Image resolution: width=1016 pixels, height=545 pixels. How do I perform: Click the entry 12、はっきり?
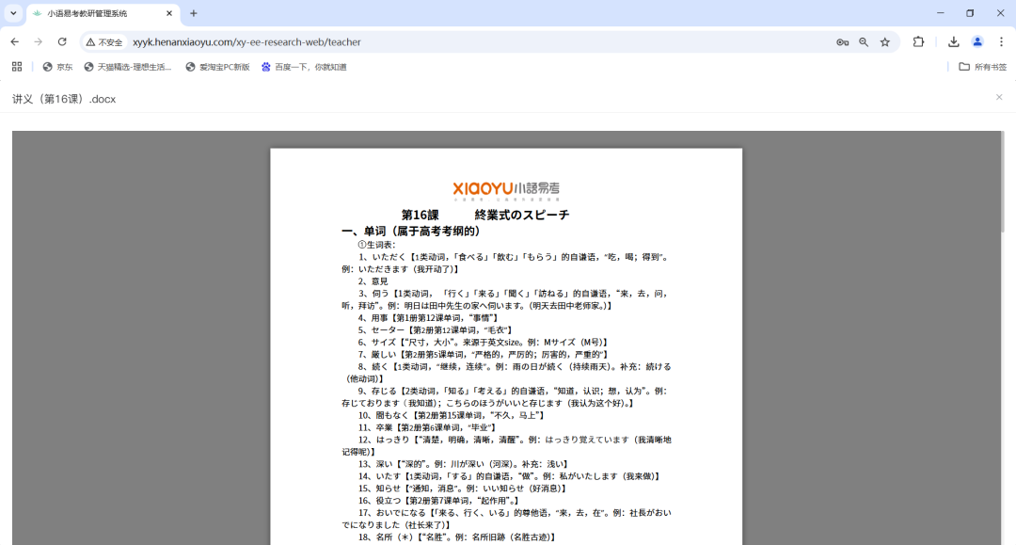click(x=507, y=446)
